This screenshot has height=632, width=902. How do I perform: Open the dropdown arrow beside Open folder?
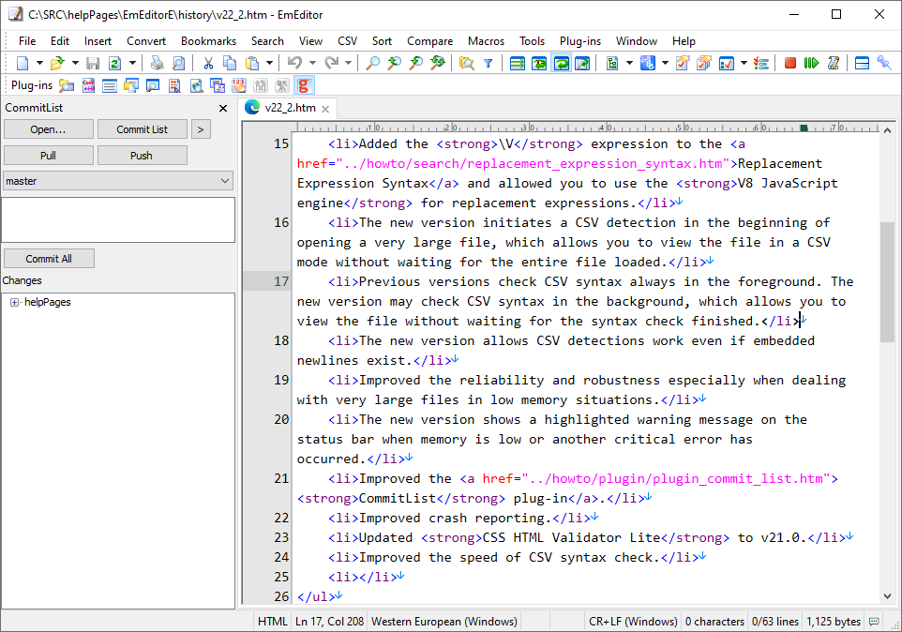[x=75, y=63]
